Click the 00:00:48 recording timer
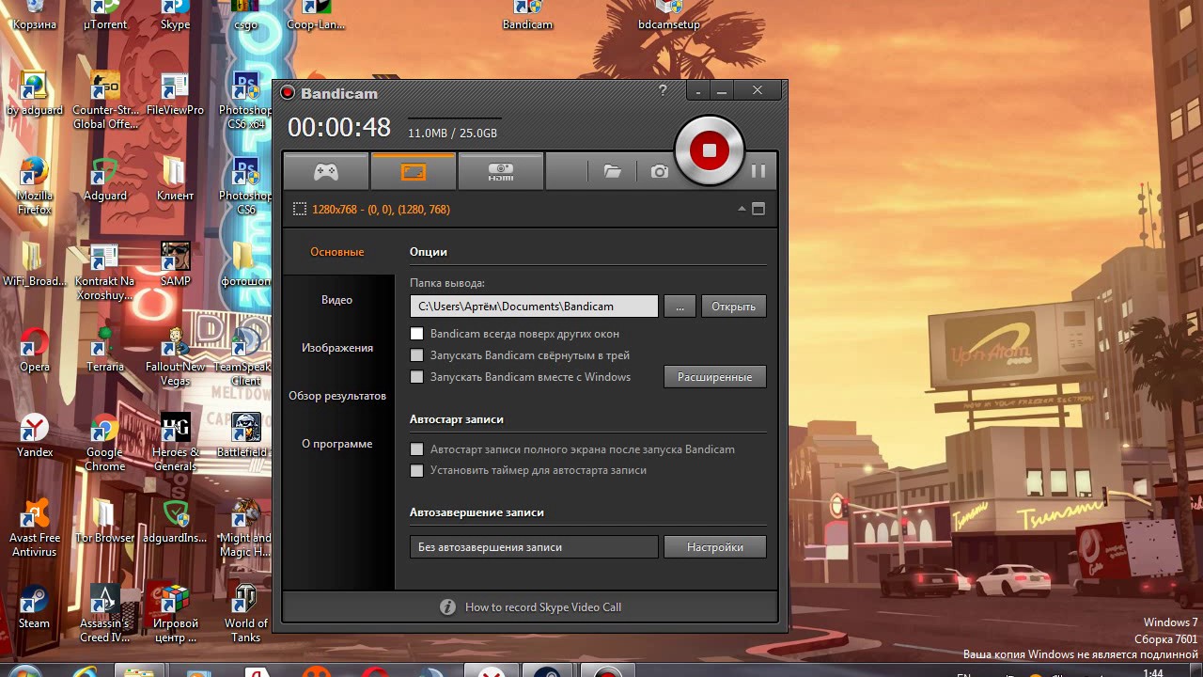 [339, 127]
